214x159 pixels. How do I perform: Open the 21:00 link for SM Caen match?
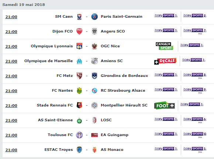11,17
